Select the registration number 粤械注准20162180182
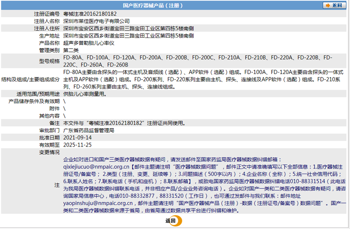Viewport: 350px width, 229px height. pyautogui.click(x=90, y=14)
